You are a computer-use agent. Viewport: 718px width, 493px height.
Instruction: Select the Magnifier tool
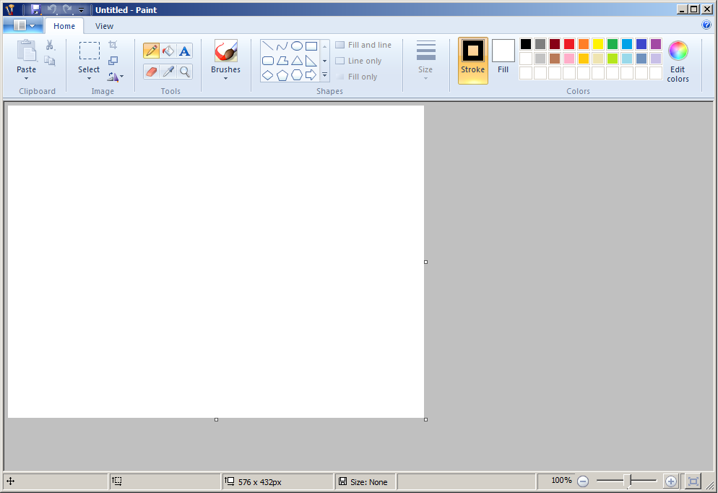point(185,72)
